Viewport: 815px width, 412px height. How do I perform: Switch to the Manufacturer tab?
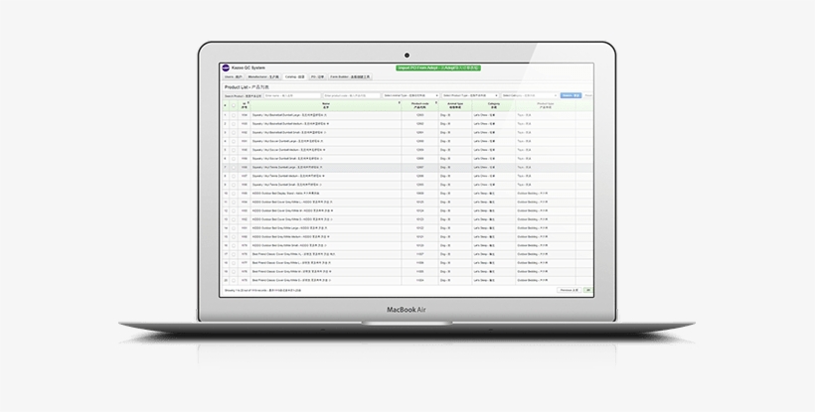(259, 76)
